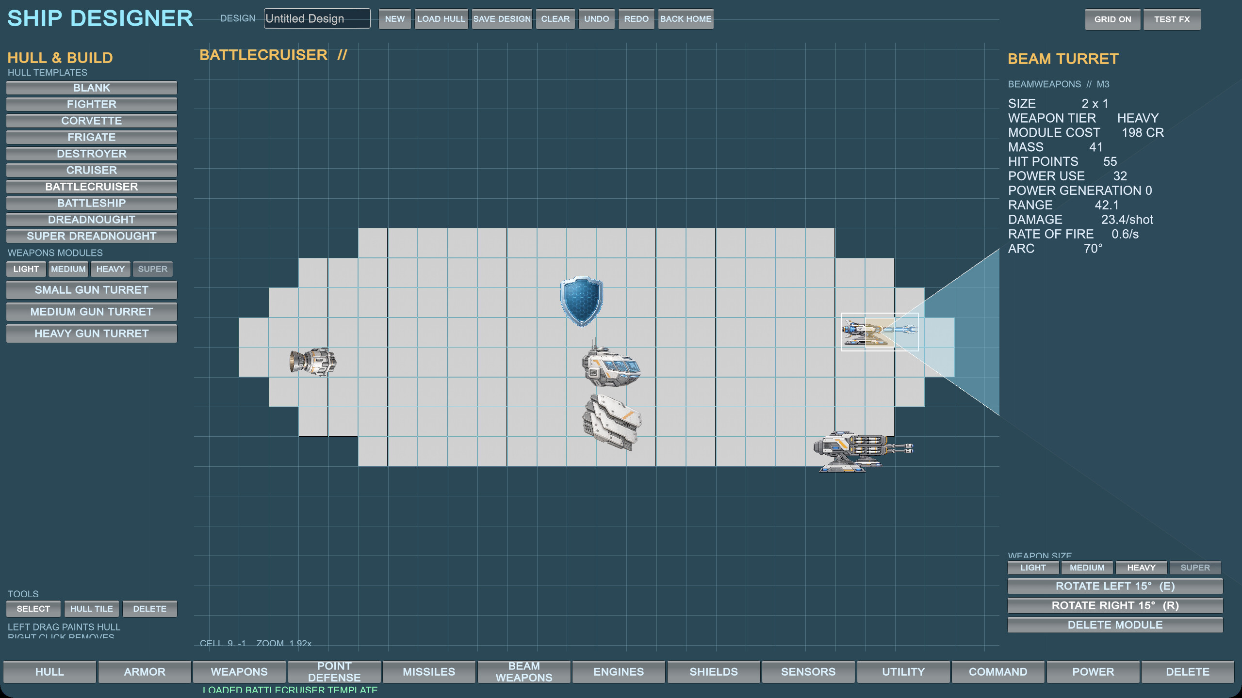Toggle the TEST FX button
This screenshot has width=1242, height=698.
pos(1172,19)
